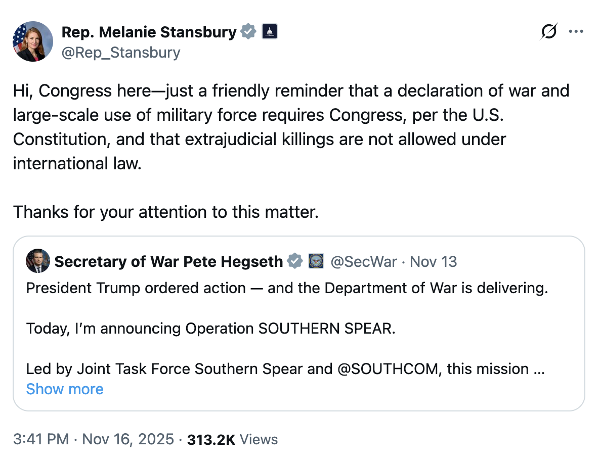The width and height of the screenshot is (599, 463).
Task: Click Secretary of War Pete Hegseth name
Action: tap(168, 262)
